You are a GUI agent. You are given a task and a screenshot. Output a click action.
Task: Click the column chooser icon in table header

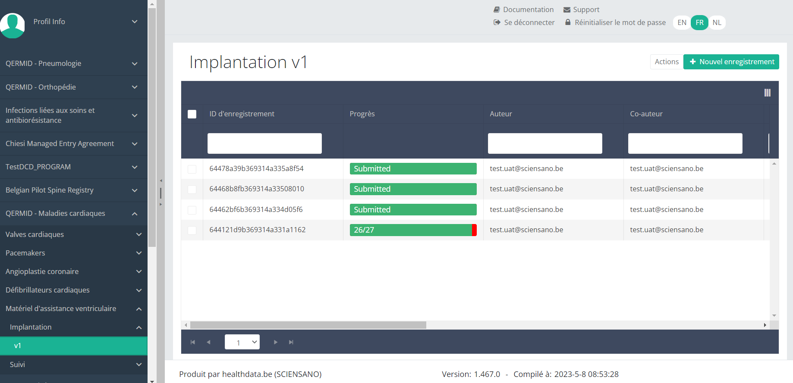(767, 93)
